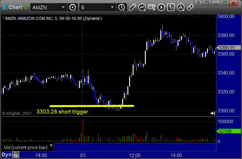Toggle the green link circle indicator
Screen dimensions: 242x159
tap(26, 7)
